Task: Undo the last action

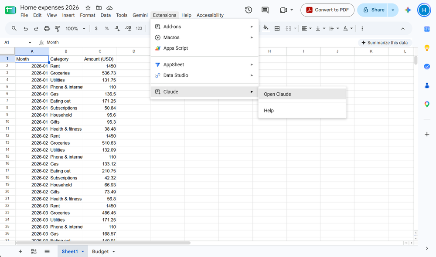Action: click(x=26, y=28)
